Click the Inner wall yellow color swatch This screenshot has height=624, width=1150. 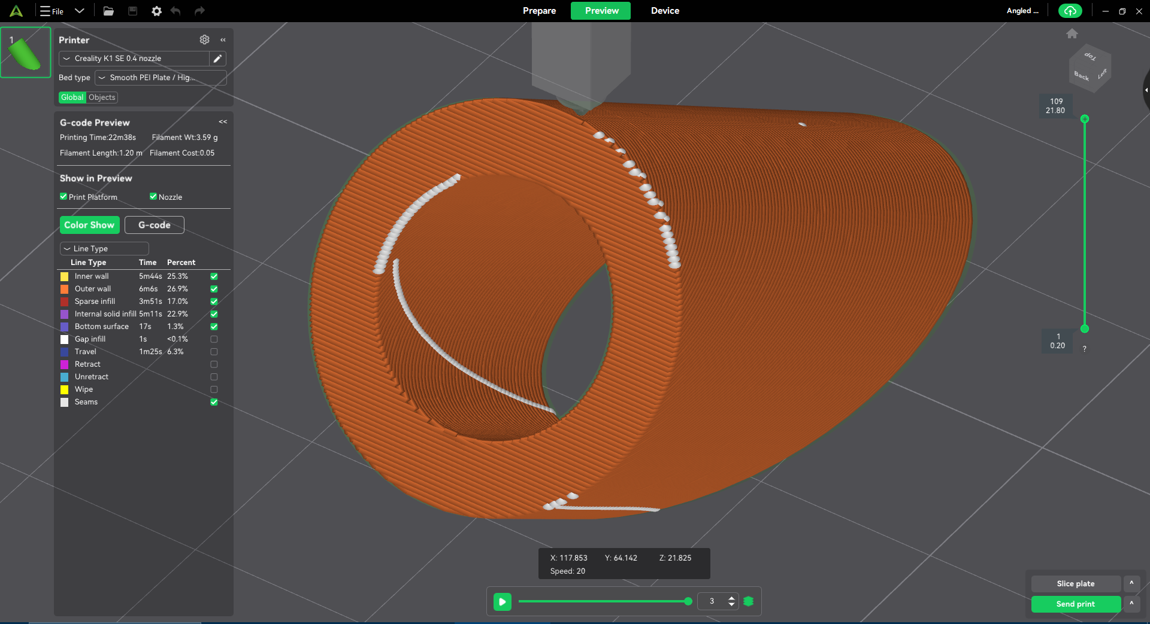pos(64,276)
